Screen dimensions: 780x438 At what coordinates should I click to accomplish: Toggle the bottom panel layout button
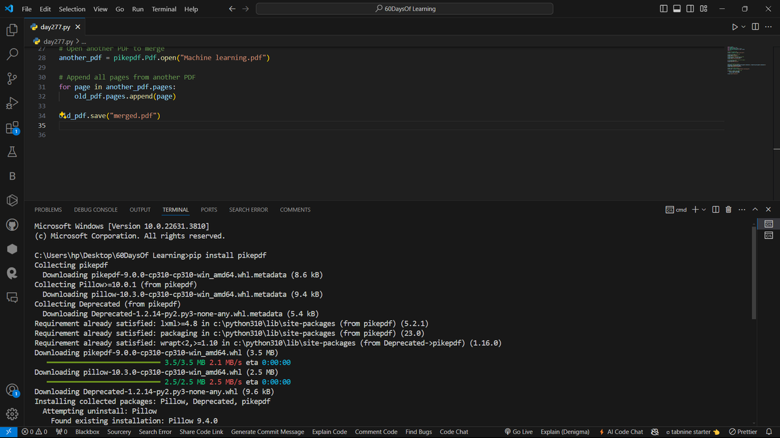(677, 9)
